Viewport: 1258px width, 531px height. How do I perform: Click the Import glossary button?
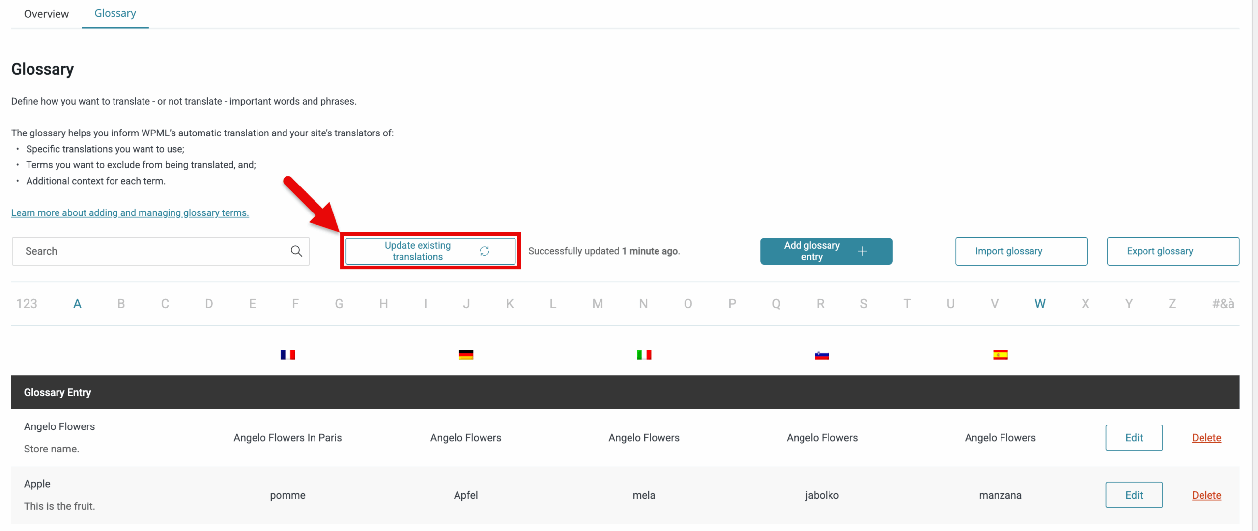[1021, 251]
